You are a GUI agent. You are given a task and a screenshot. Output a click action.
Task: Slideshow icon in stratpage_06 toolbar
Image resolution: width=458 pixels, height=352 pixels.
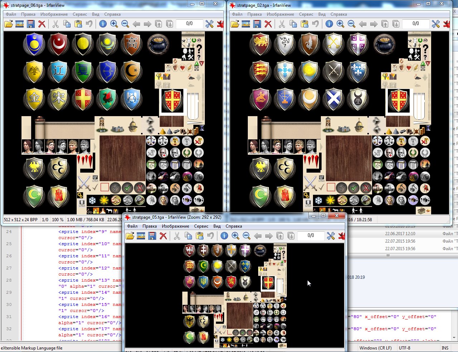(x=20, y=24)
